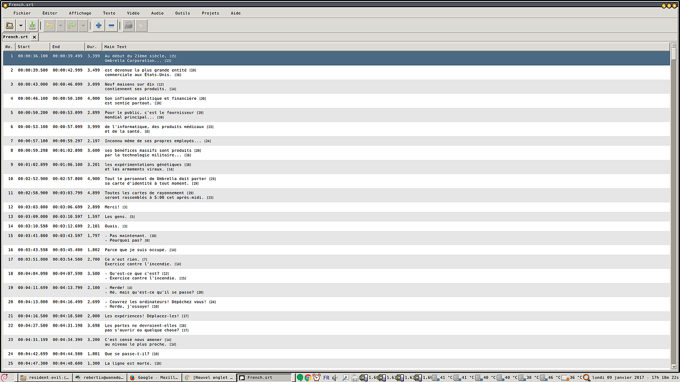Click the play preview triangle icon
This screenshot has width=680, height=382.
coord(141,26)
